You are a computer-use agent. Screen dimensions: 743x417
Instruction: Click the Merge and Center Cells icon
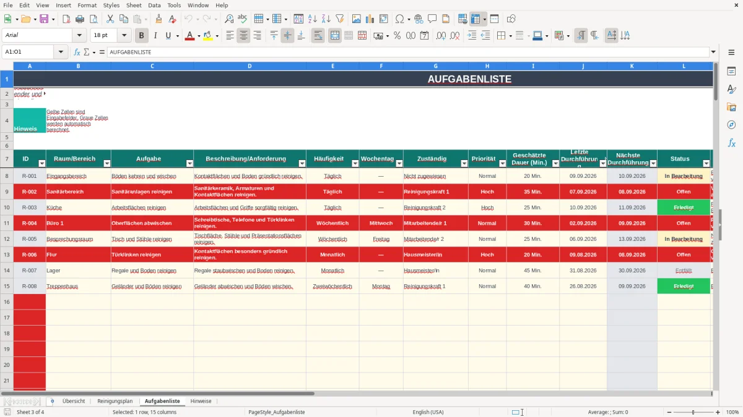pyautogui.click(x=334, y=36)
